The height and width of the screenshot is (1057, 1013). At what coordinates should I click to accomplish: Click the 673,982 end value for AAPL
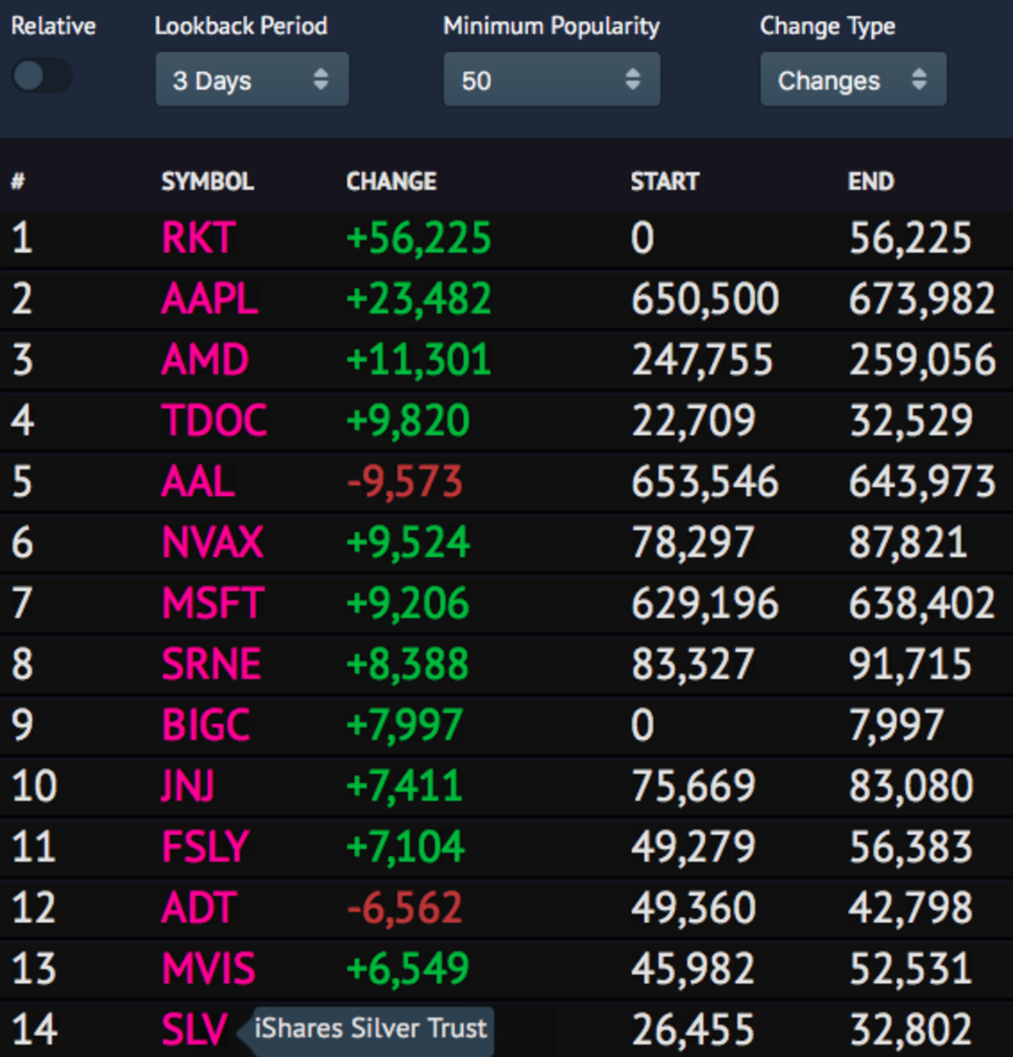922,299
